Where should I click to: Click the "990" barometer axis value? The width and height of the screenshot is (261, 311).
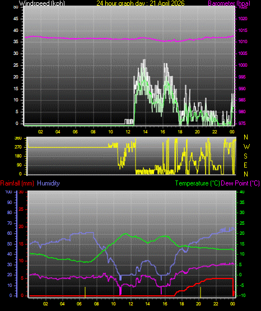[x=242, y=89]
